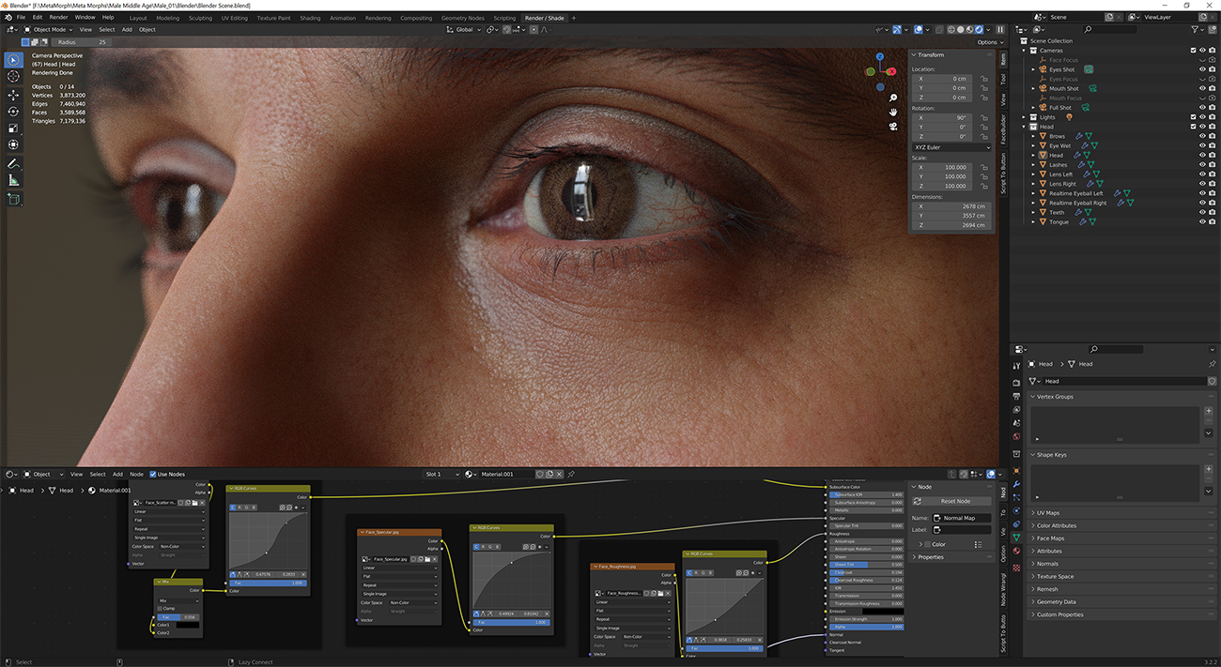Open the XYZ Euler rotation mode dropdown
The width and height of the screenshot is (1221, 667).
[951, 147]
